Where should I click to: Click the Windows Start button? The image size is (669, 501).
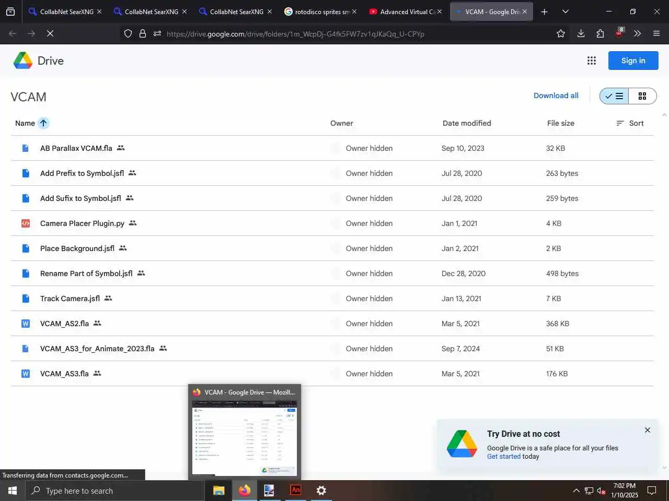pos(13,491)
